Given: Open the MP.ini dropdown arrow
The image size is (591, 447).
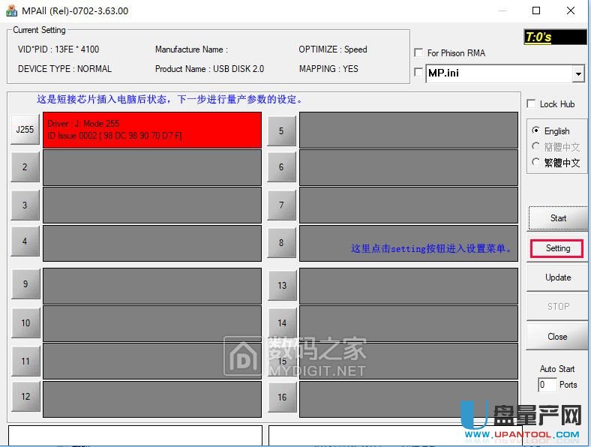Looking at the screenshot, I should (577, 73).
